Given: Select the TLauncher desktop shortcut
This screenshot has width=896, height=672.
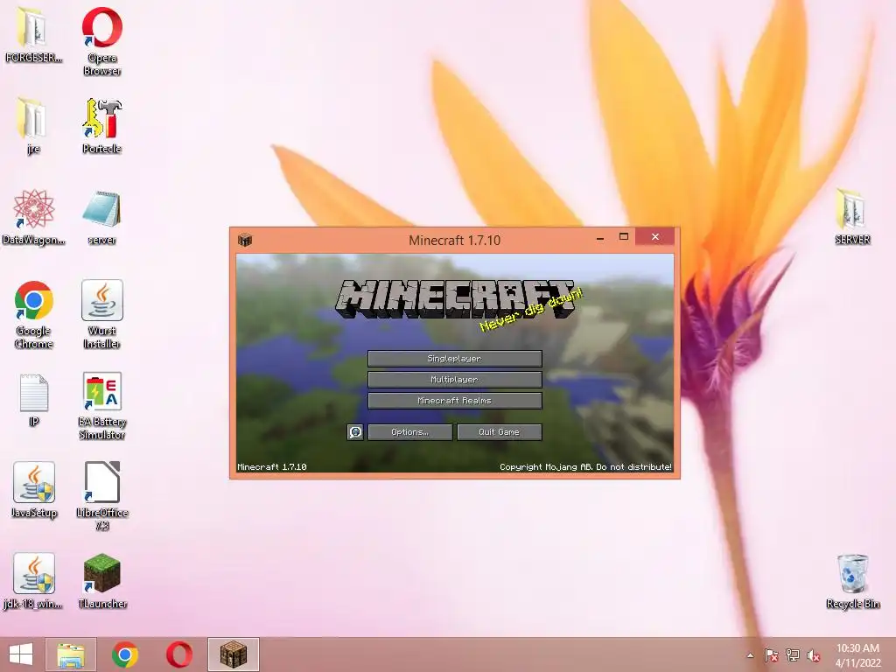Looking at the screenshot, I should pyautogui.click(x=101, y=581).
